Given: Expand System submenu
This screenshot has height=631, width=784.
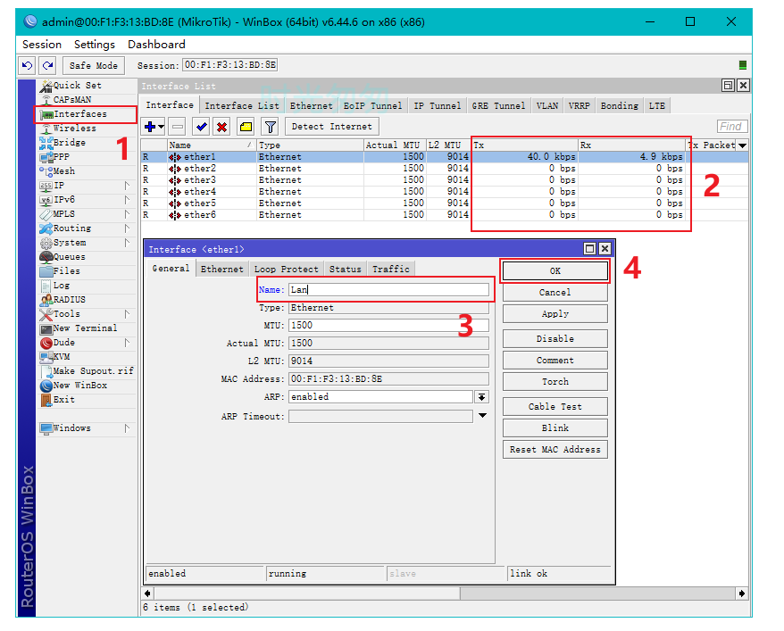Looking at the screenshot, I should [127, 243].
